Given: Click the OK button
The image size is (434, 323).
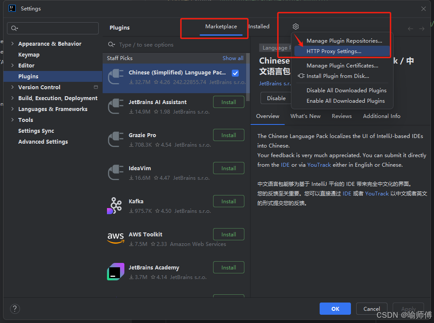Looking at the screenshot, I should pos(335,309).
